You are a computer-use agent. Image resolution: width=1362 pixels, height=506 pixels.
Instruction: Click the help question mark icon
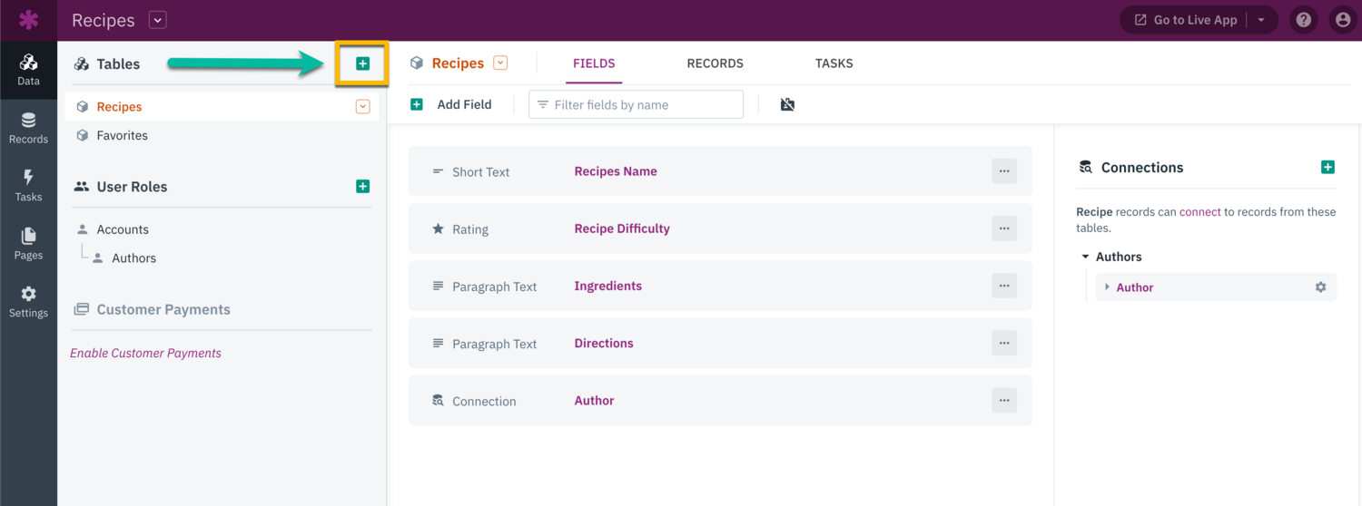point(1304,20)
